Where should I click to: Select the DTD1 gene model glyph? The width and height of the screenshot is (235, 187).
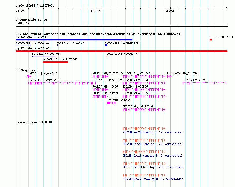point(205,83)
